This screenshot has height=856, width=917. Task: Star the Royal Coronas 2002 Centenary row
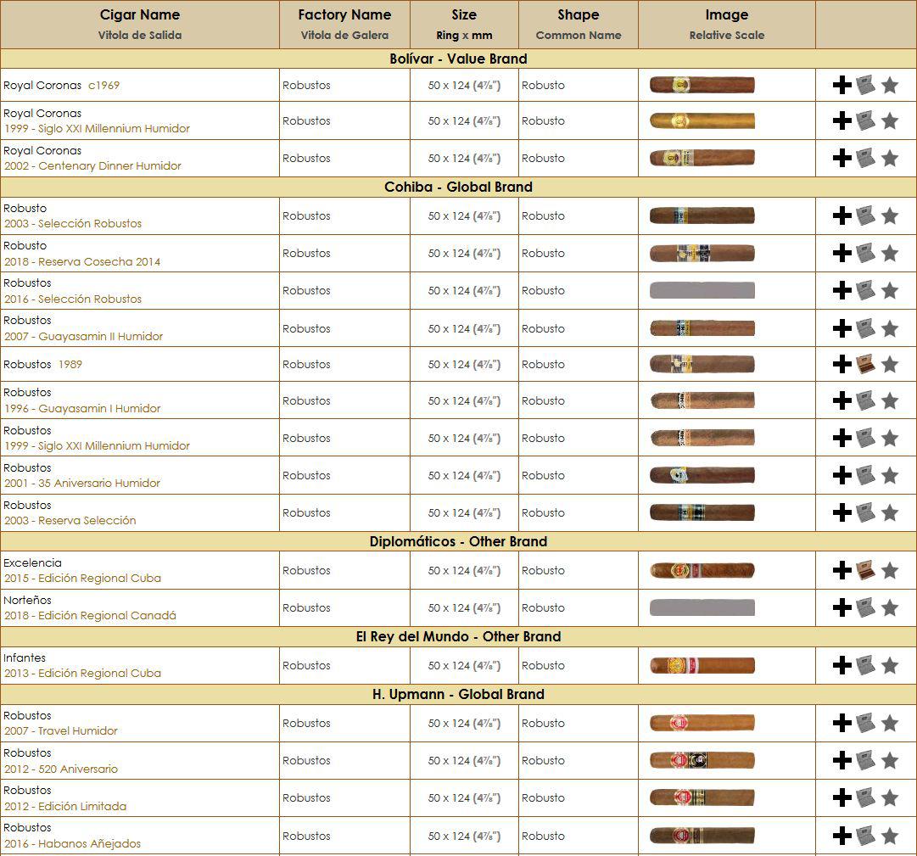(890, 158)
